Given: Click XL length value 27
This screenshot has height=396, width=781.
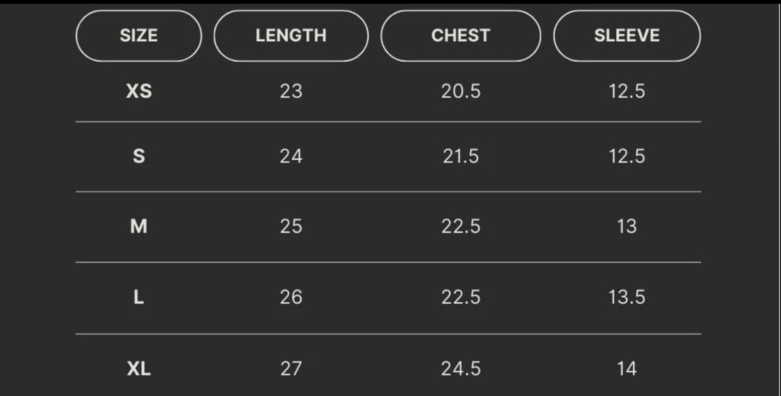Looking at the screenshot, I should [291, 368].
